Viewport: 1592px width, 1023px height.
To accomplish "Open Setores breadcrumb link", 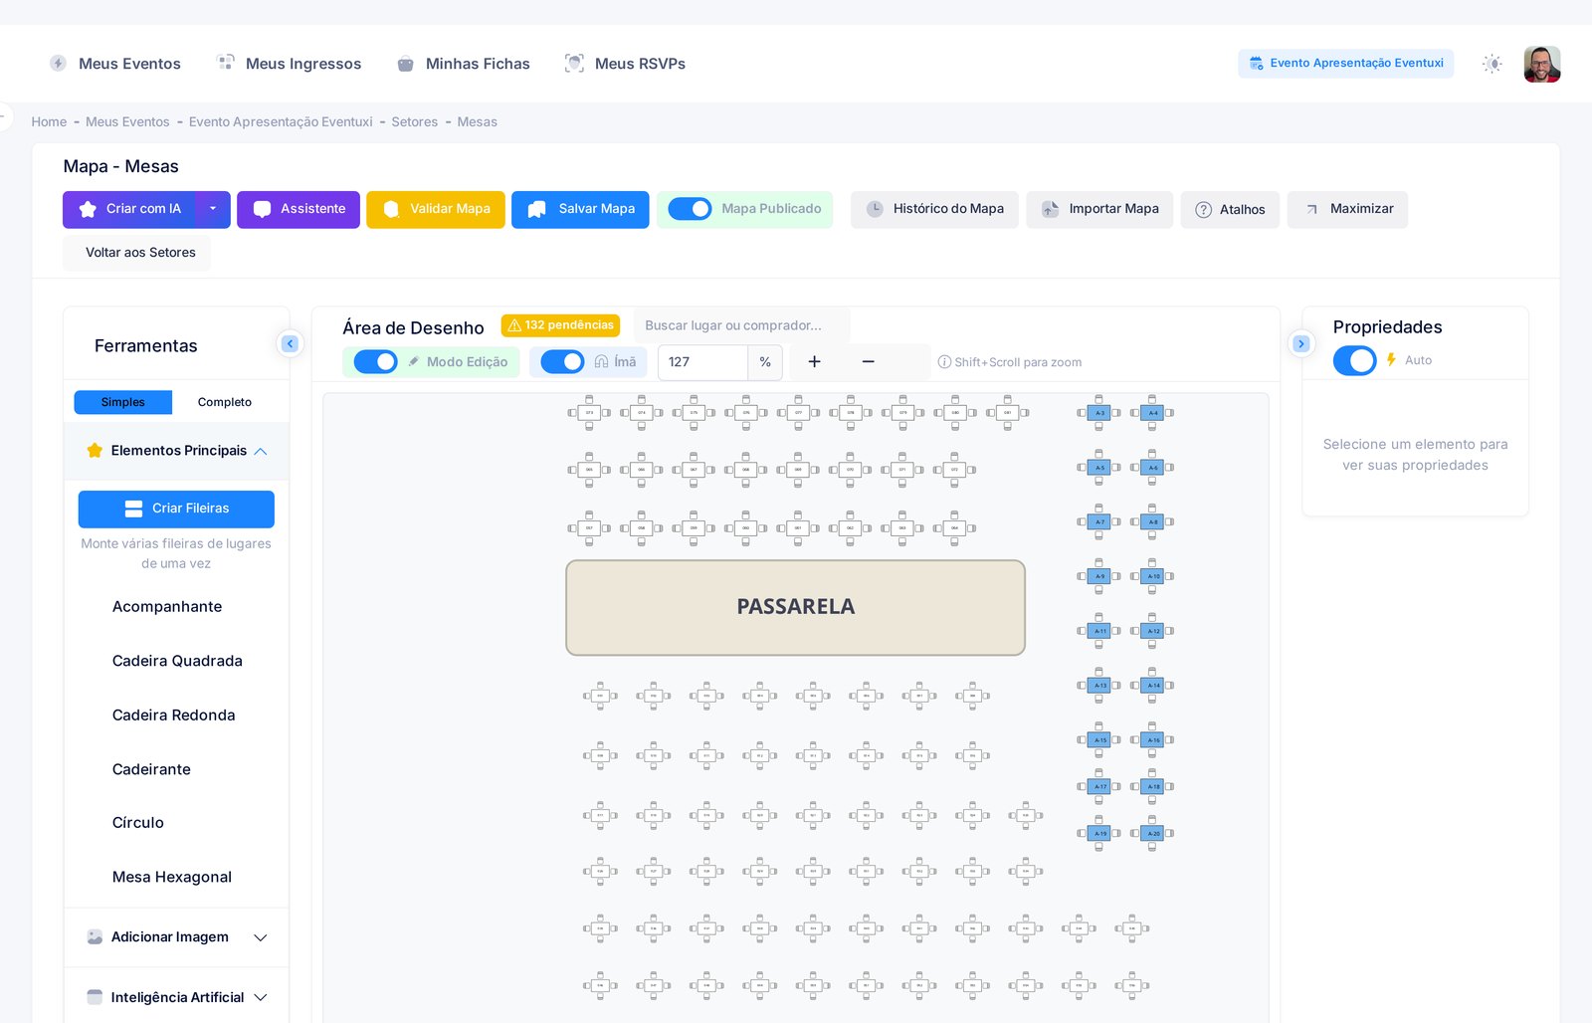I will (x=415, y=121).
